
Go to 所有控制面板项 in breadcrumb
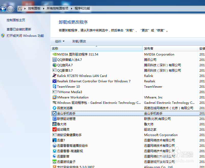pos(58,8)
